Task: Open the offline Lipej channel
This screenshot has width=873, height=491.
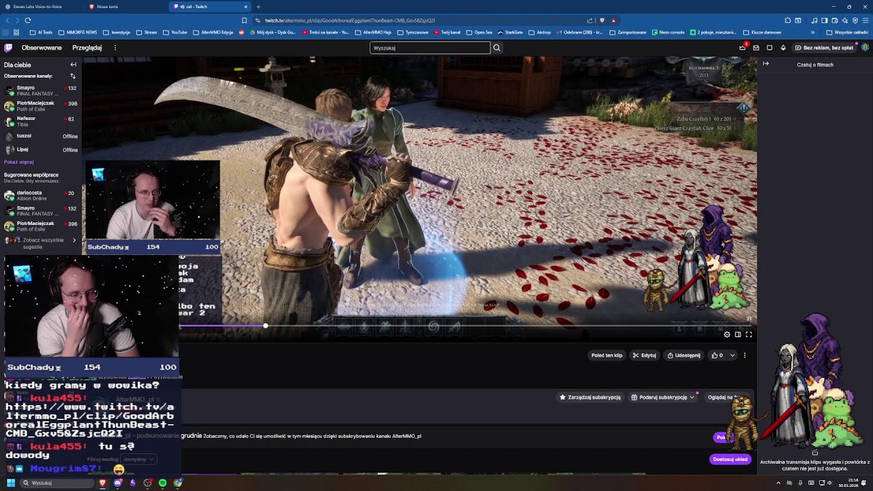Action: click(40, 149)
